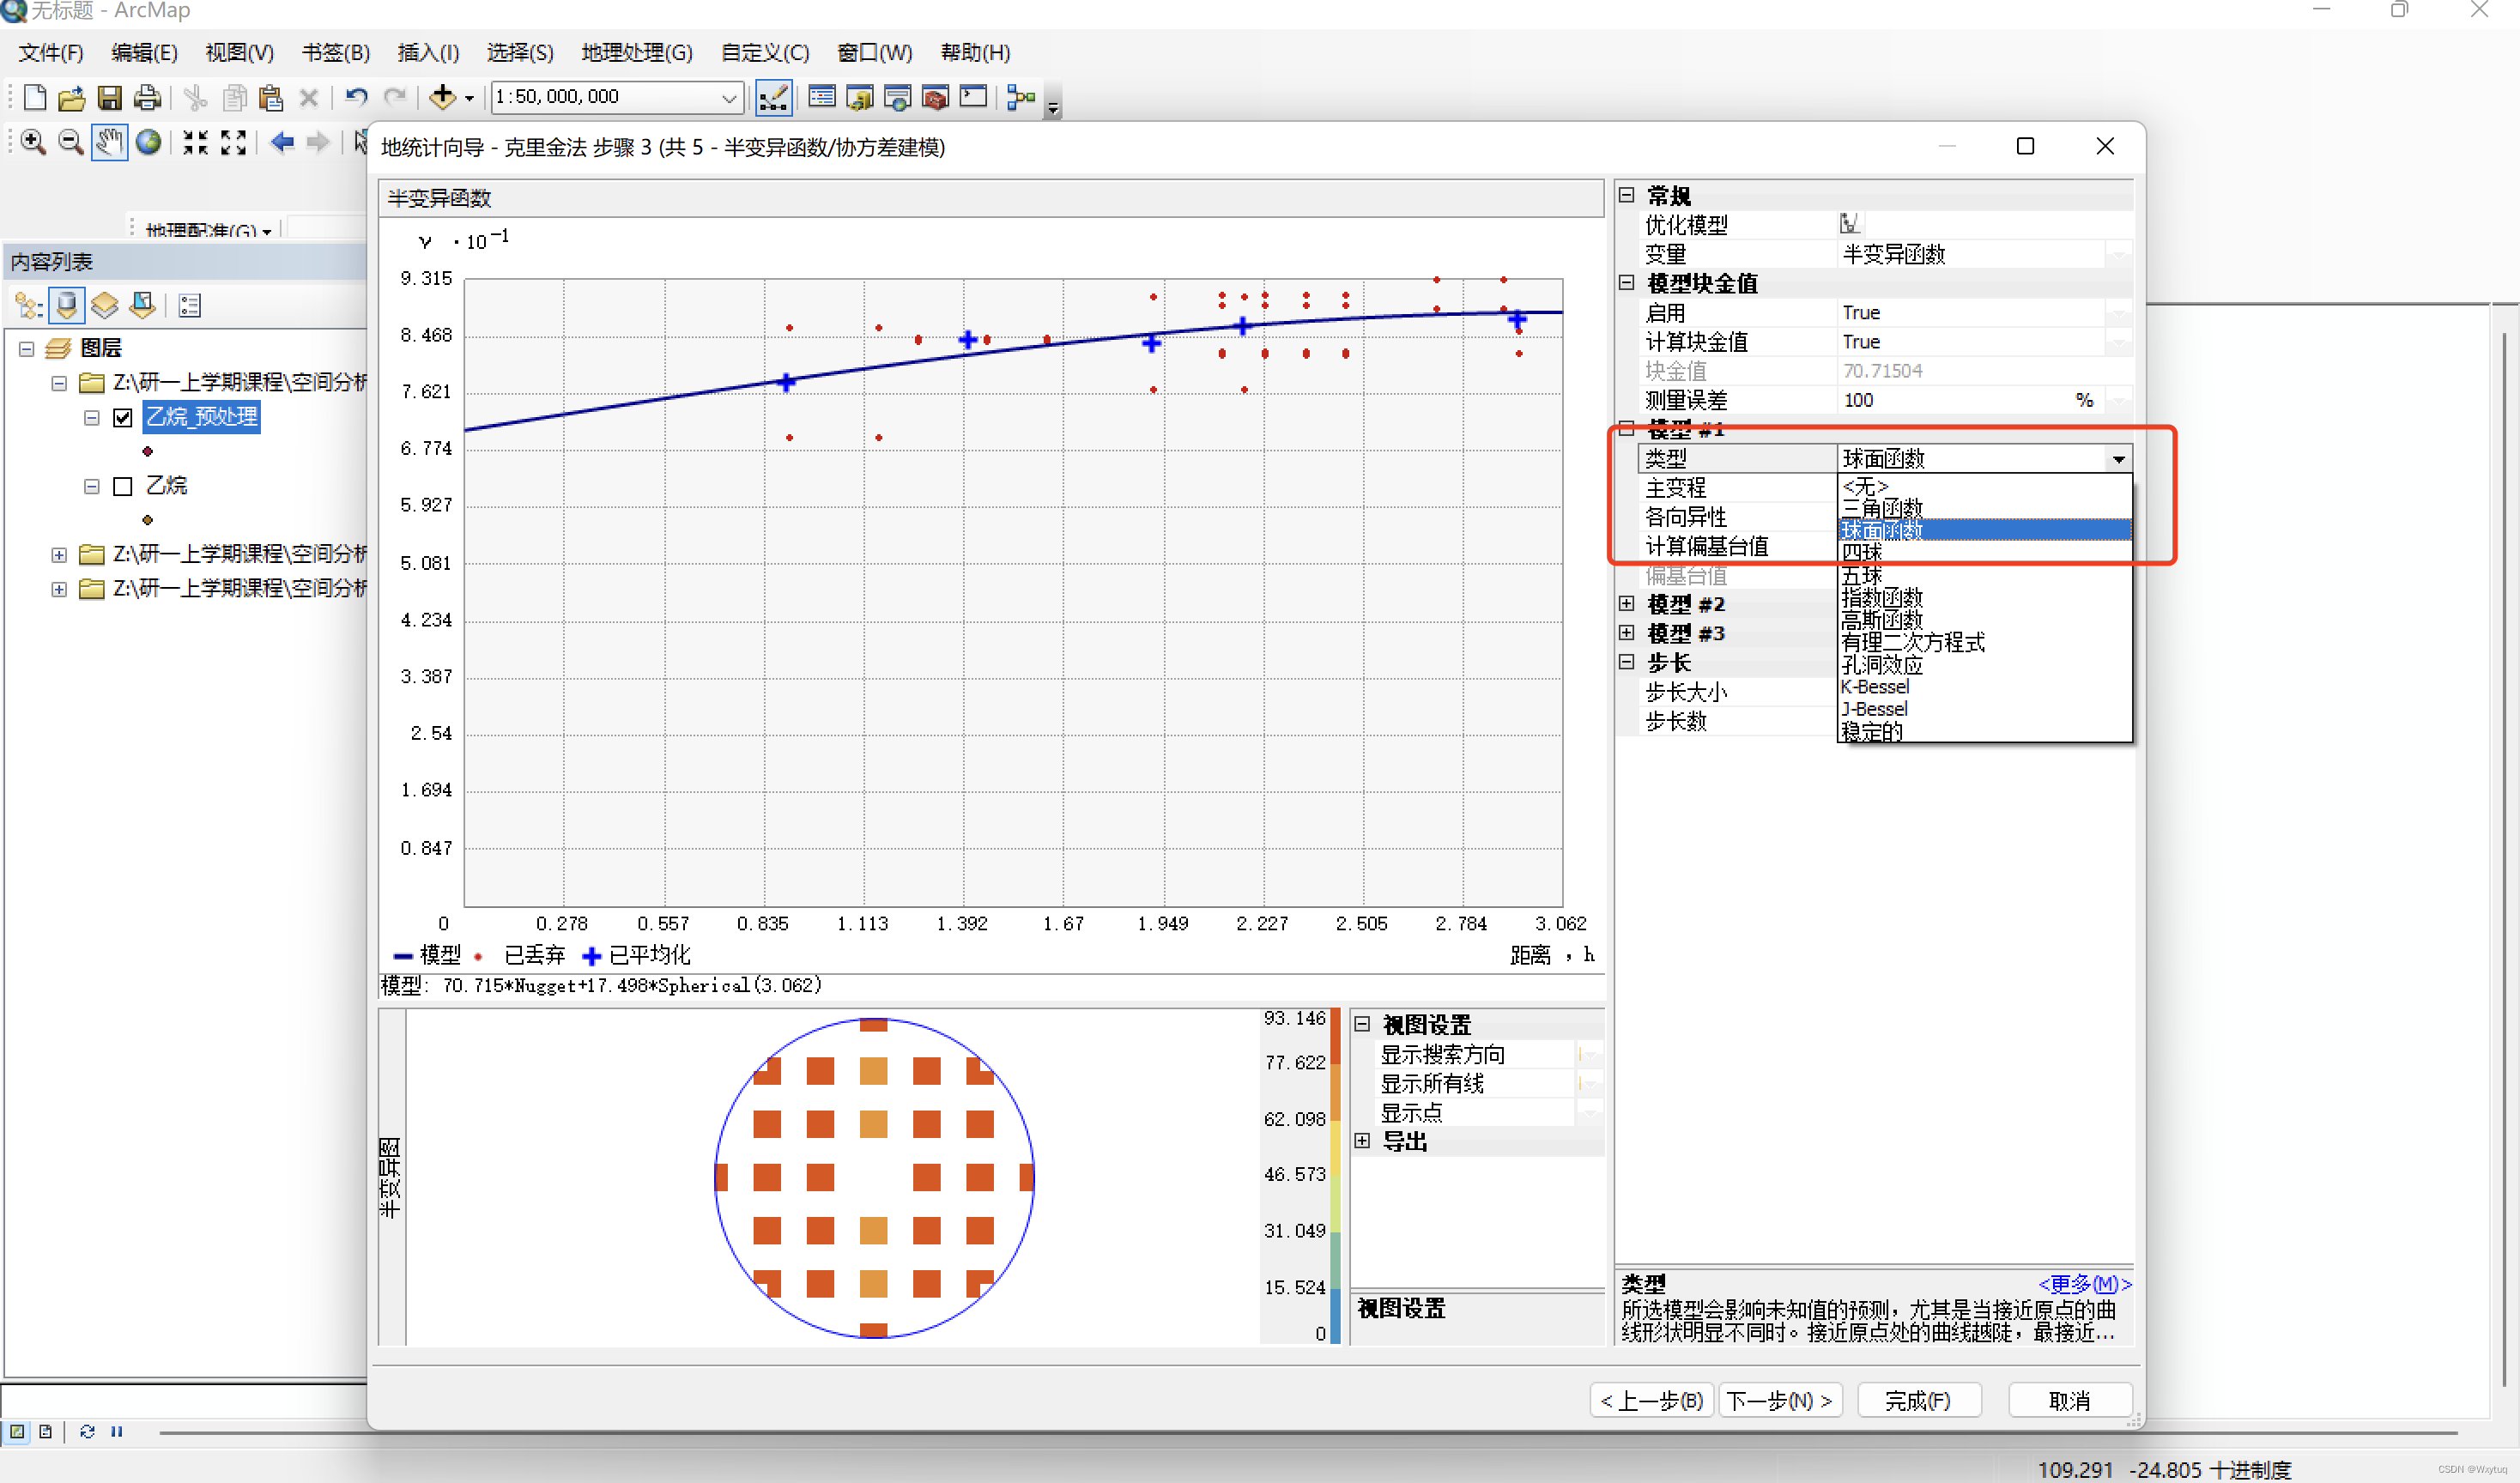Collapse the 乙烷_预处理 layer legend
2520x1483 pixels.
[91, 417]
